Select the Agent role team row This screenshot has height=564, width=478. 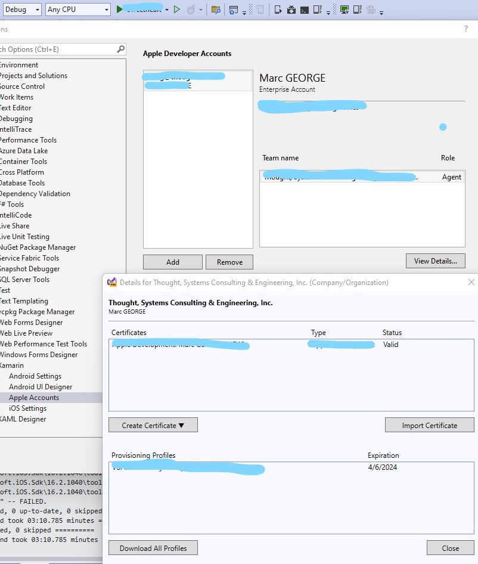[x=362, y=176]
